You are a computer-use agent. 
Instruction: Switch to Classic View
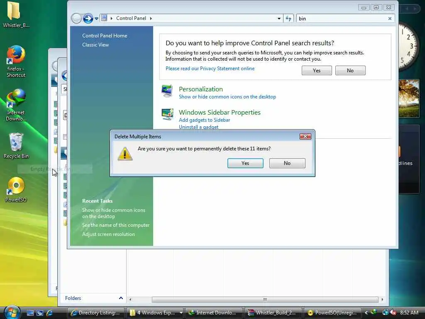pyautogui.click(x=95, y=45)
